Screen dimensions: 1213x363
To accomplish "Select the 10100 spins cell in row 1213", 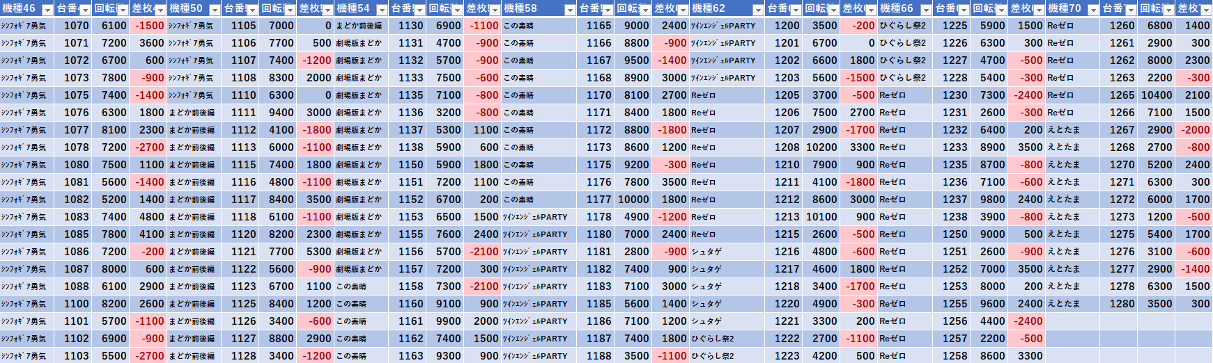I will (x=821, y=217).
